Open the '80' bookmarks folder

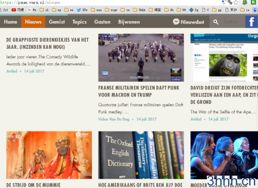181,10
